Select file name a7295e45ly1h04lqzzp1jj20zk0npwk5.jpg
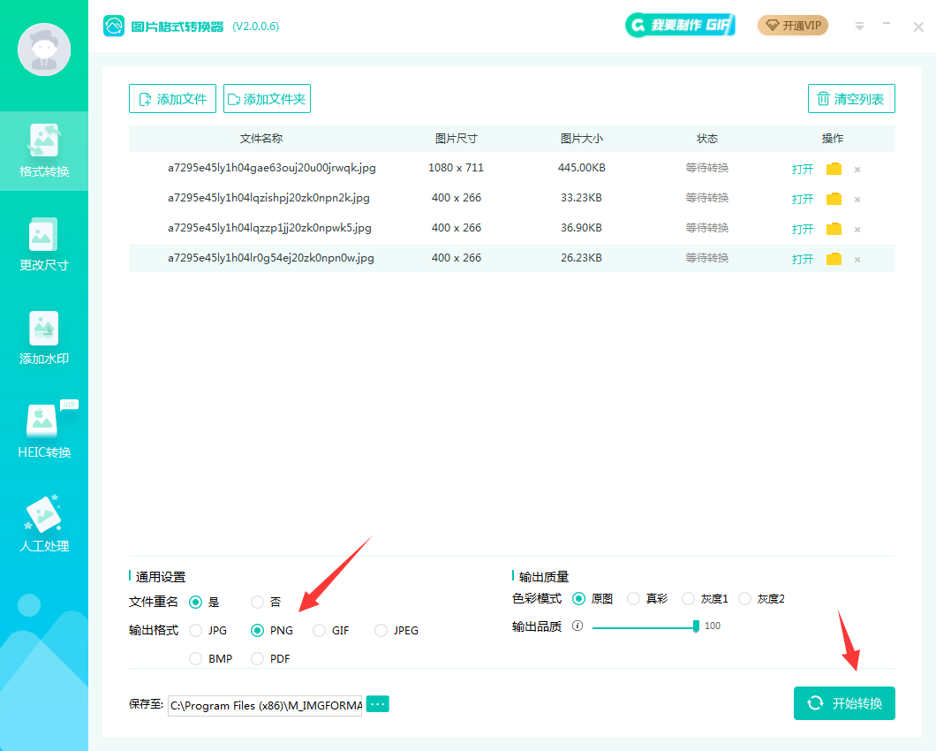 (269, 228)
